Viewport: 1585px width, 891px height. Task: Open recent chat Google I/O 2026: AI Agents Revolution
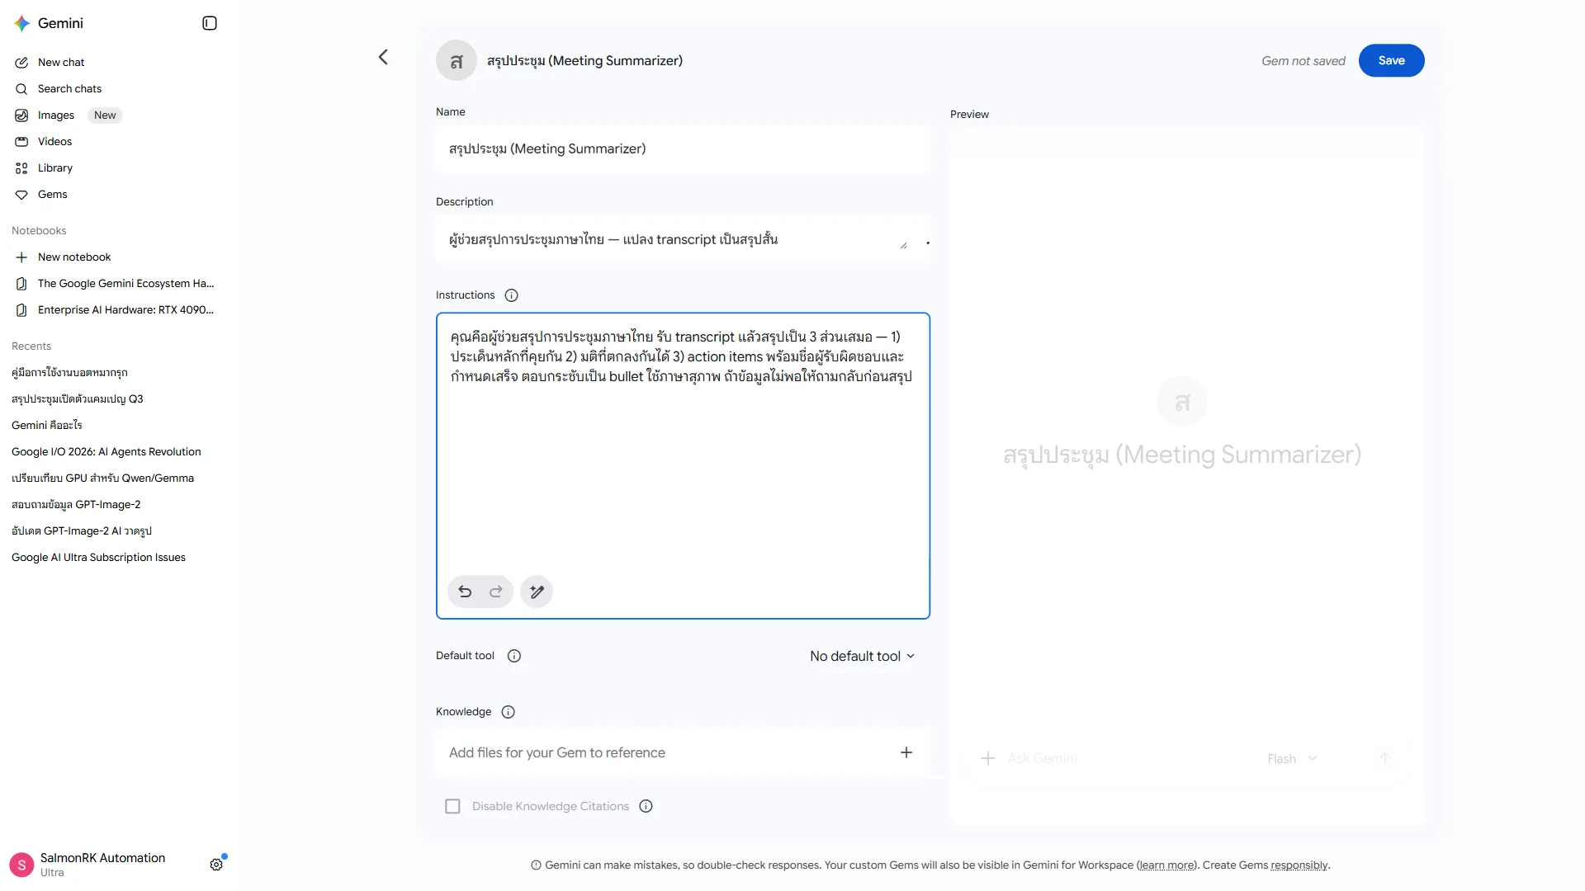click(106, 452)
